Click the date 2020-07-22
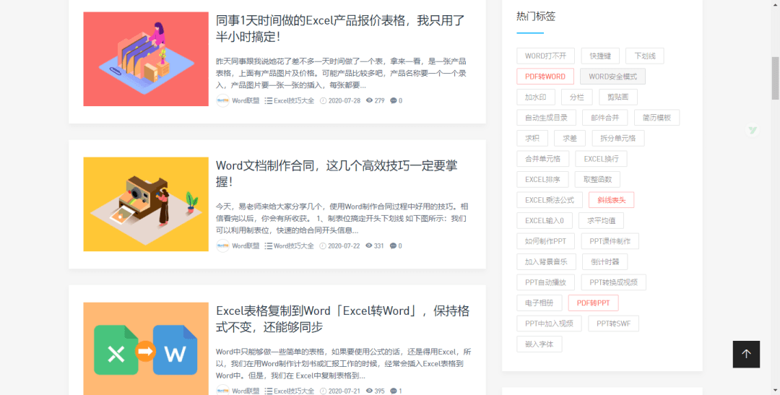Screen dimensions: 780x395 click(344, 246)
